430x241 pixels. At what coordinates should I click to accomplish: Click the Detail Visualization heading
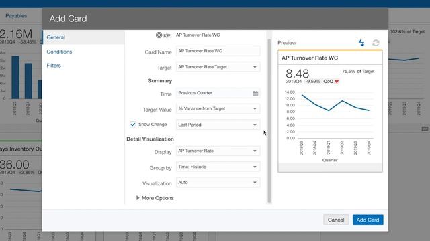point(150,139)
